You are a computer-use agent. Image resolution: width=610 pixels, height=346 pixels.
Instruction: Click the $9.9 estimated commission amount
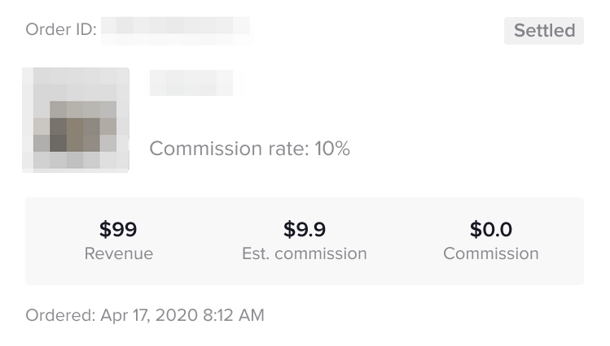pos(305,229)
